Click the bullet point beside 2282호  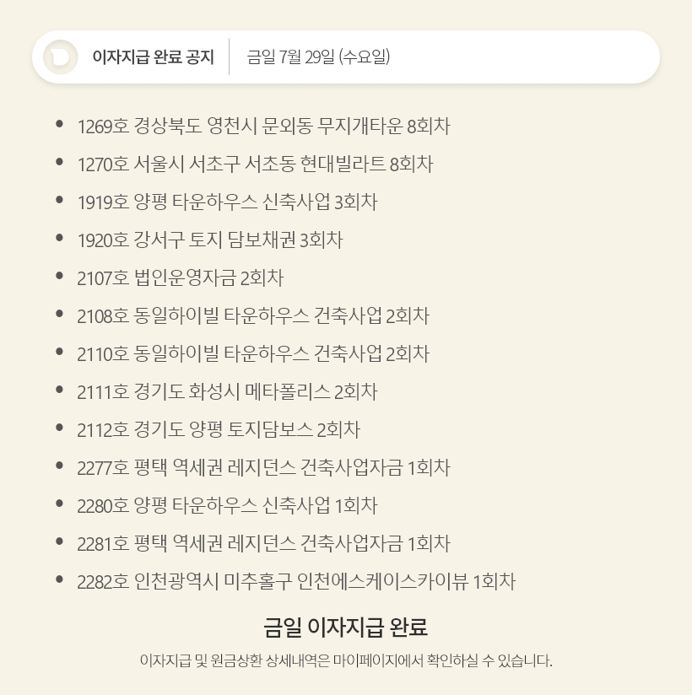point(59,580)
